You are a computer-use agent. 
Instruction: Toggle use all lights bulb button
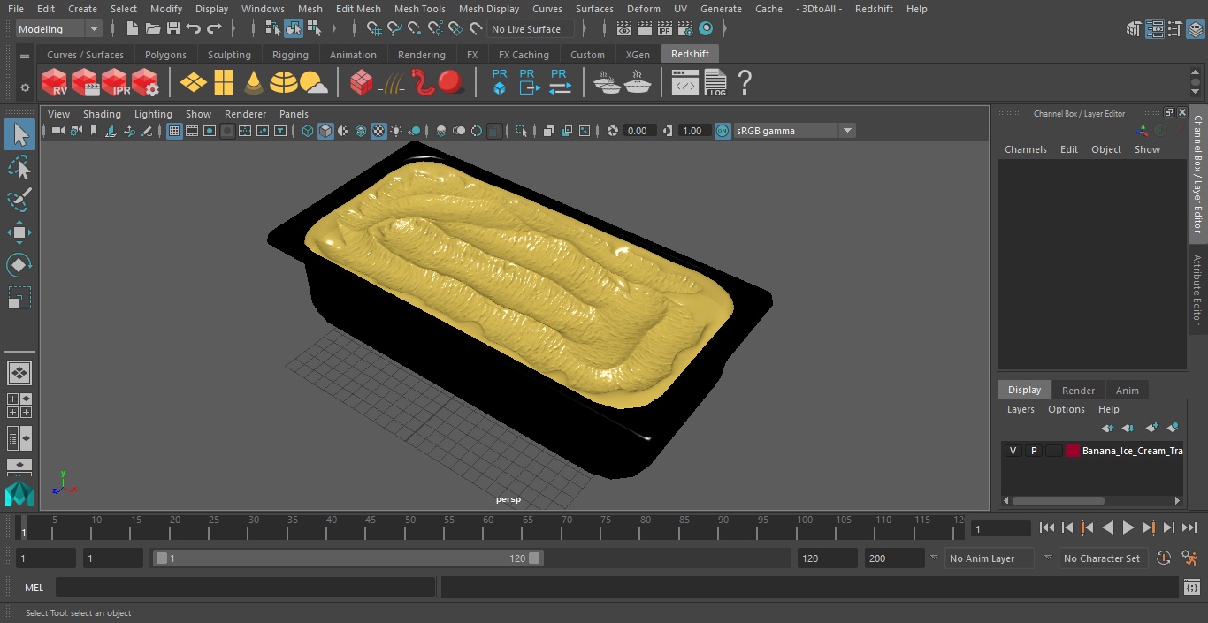(396, 131)
